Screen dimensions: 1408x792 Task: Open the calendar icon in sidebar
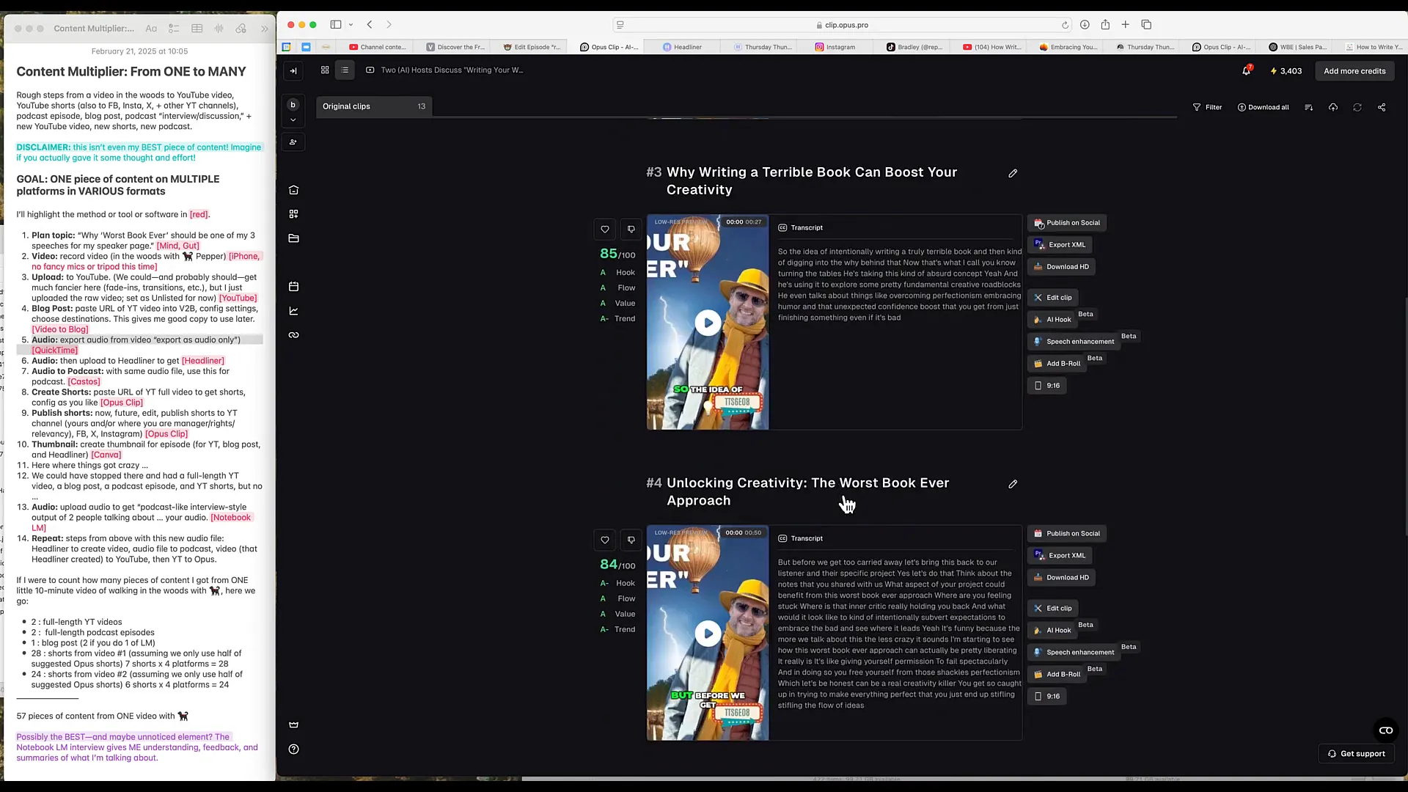tap(294, 287)
